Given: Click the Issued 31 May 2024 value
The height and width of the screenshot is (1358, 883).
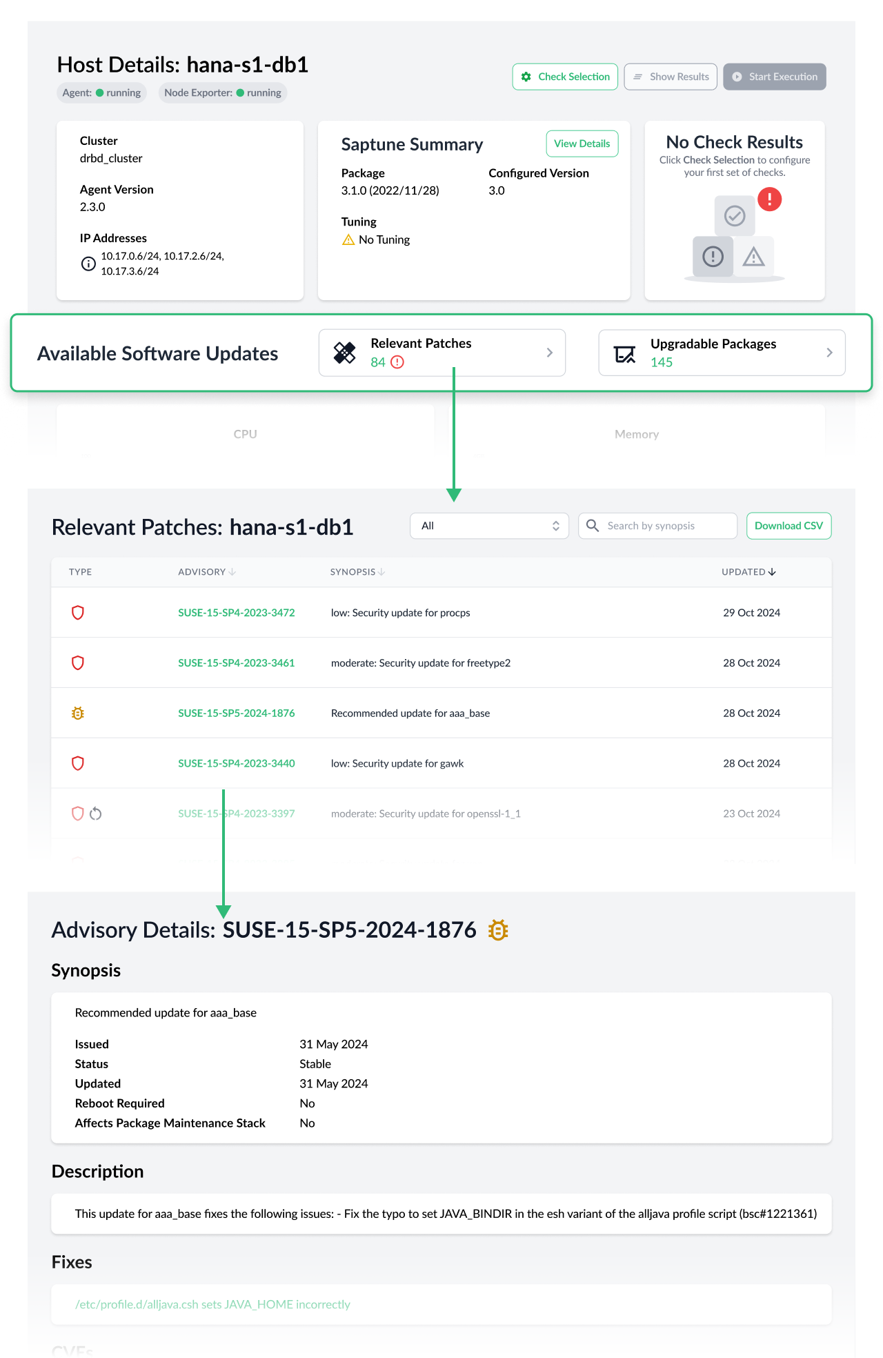Looking at the screenshot, I should (334, 1044).
